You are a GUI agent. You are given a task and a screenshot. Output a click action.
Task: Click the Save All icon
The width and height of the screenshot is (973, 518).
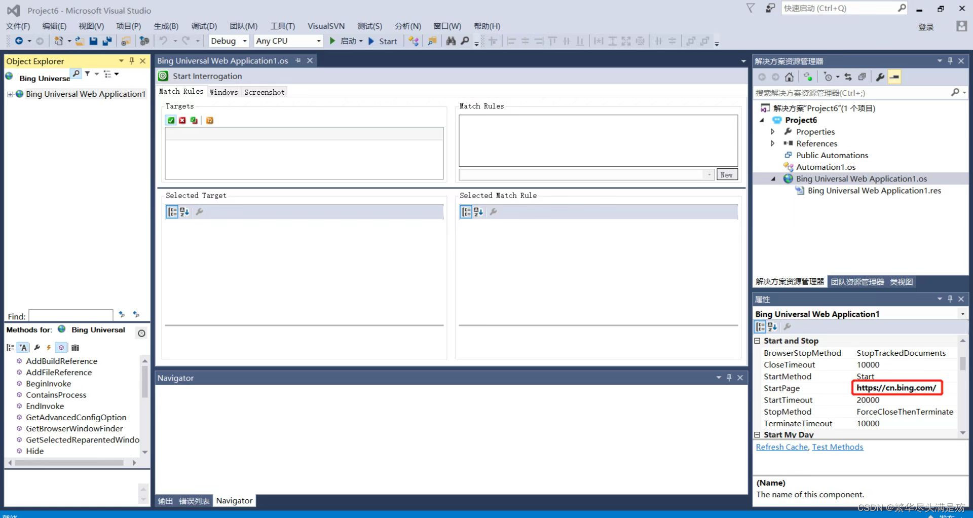(x=107, y=41)
